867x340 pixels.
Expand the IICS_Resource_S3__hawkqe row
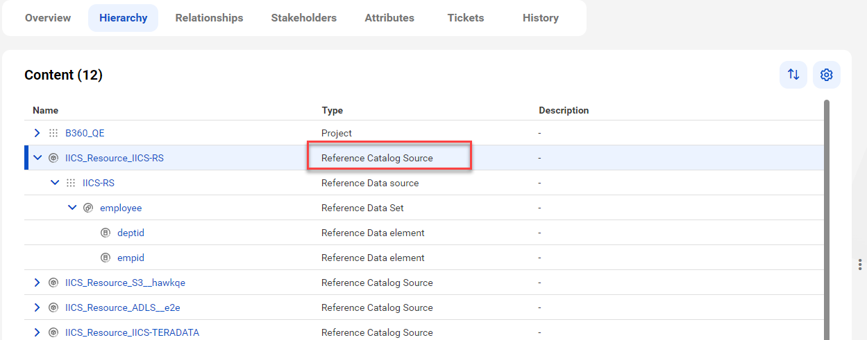click(x=37, y=283)
